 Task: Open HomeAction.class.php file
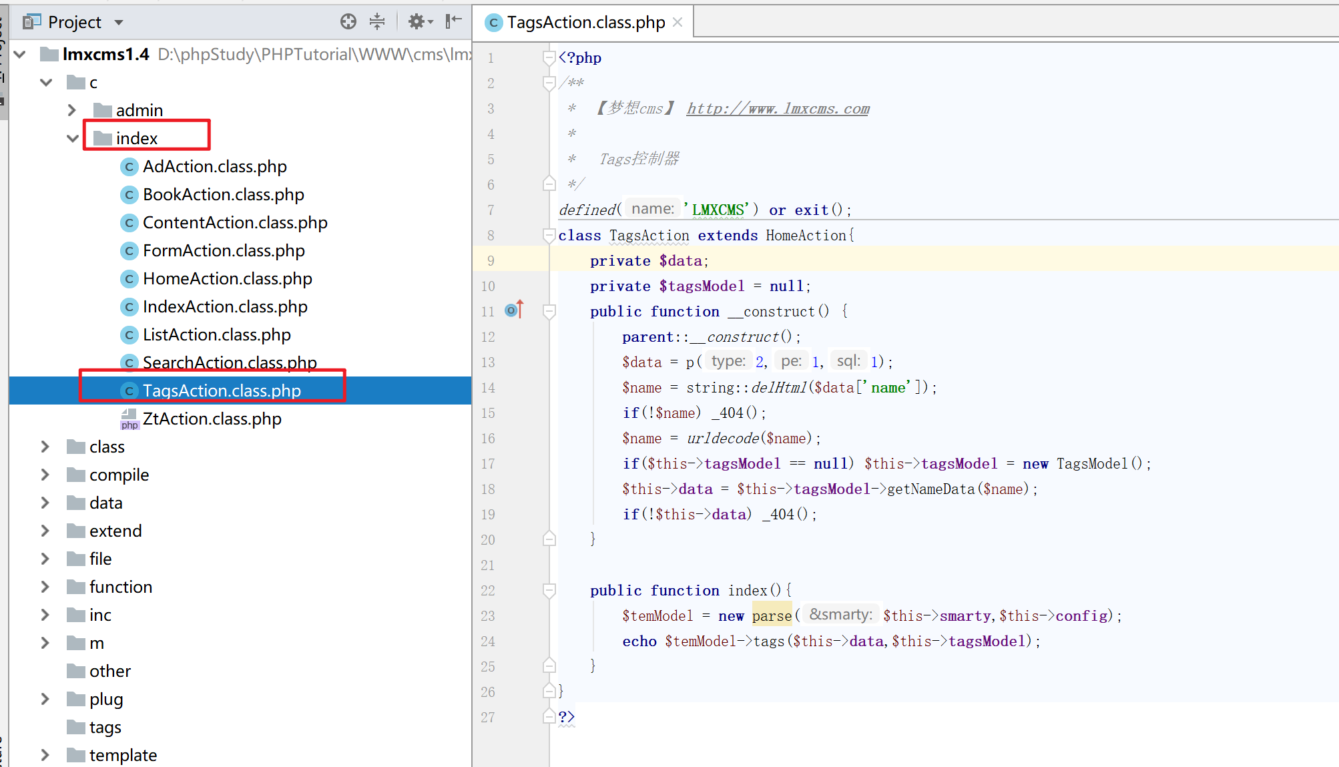227,278
